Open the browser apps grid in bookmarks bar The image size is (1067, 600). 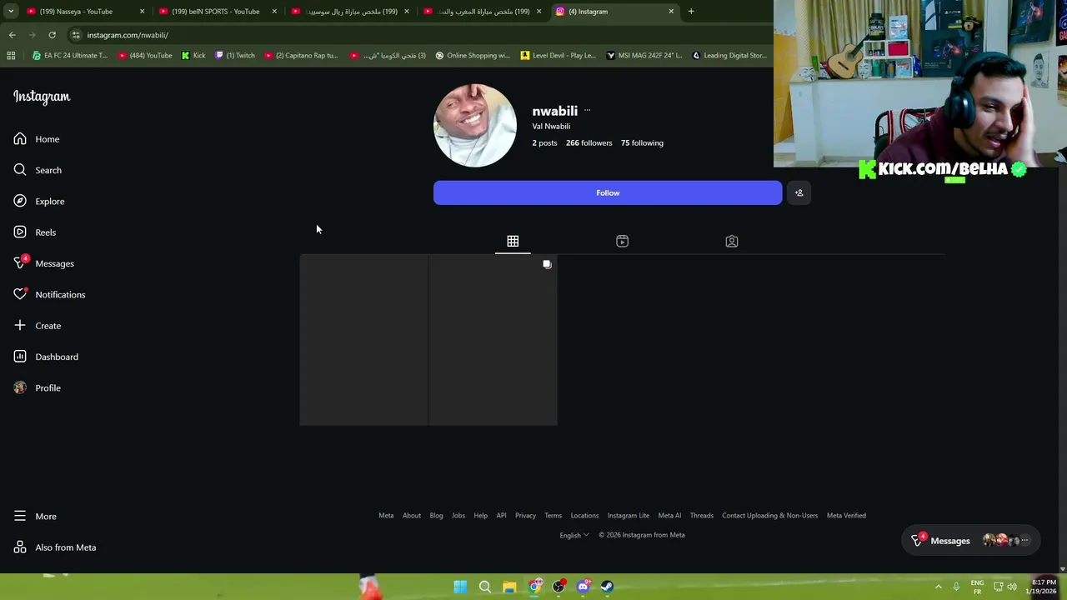pos(11,56)
